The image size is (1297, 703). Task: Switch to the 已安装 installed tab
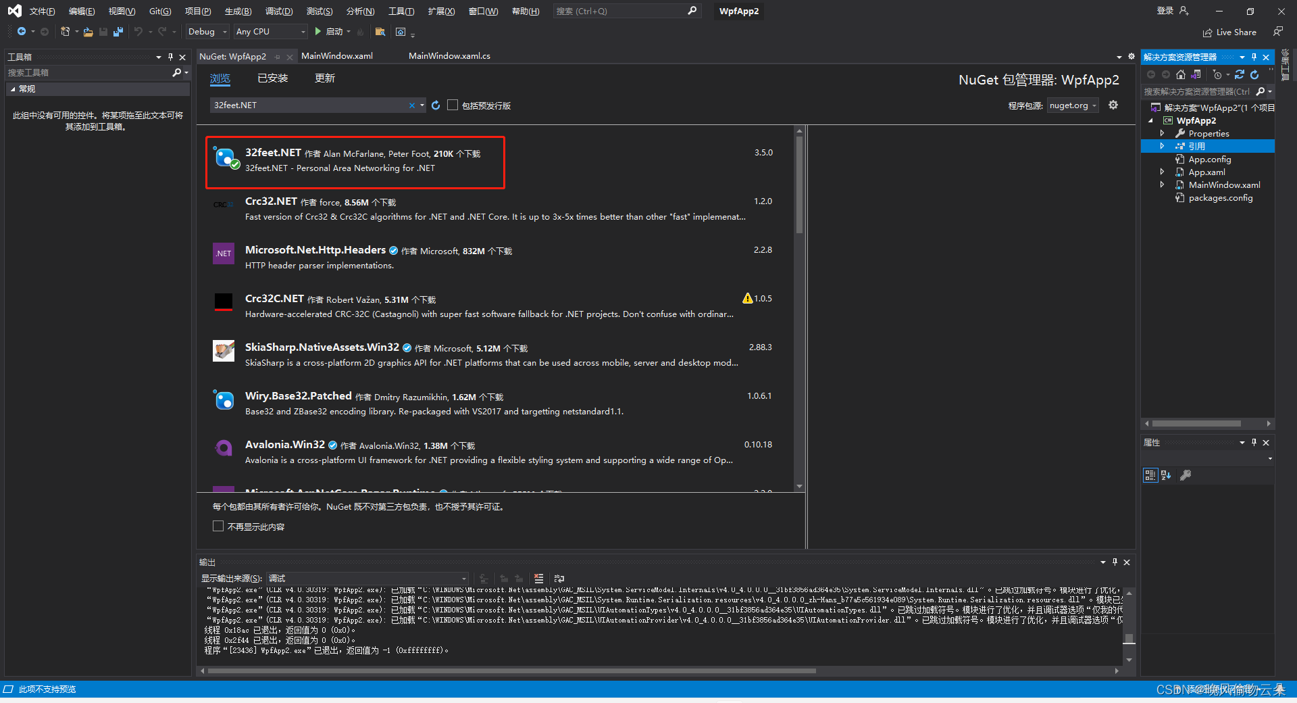273,78
